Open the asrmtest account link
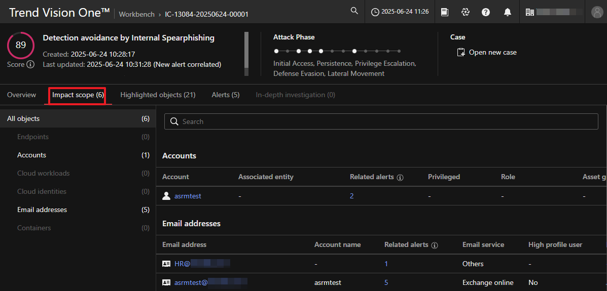This screenshot has width=607, height=291. [188, 196]
